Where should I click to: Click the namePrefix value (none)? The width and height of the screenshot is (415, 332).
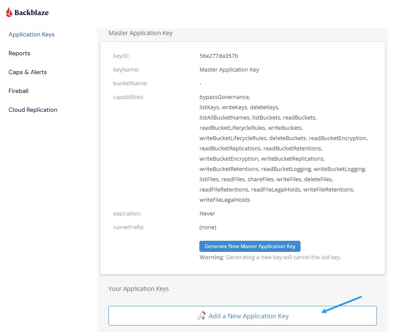(x=208, y=227)
